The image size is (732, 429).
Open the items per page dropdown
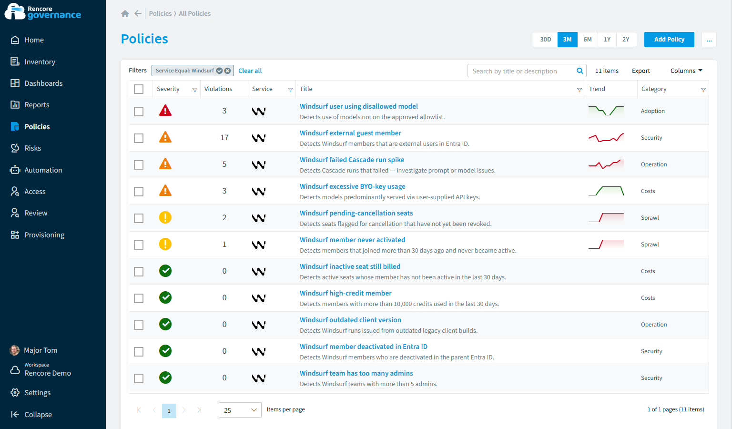240,410
